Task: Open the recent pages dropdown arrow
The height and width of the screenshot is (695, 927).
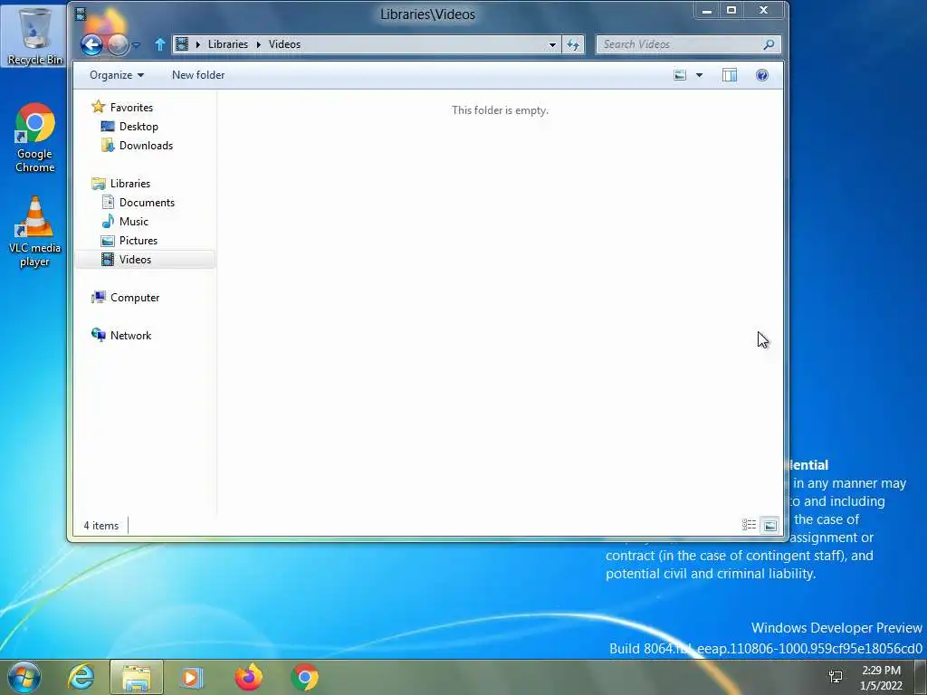Action: (137, 45)
